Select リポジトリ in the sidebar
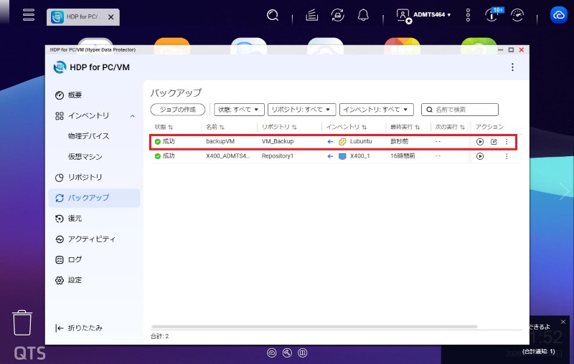Image resolution: width=574 pixels, height=364 pixels. point(84,177)
